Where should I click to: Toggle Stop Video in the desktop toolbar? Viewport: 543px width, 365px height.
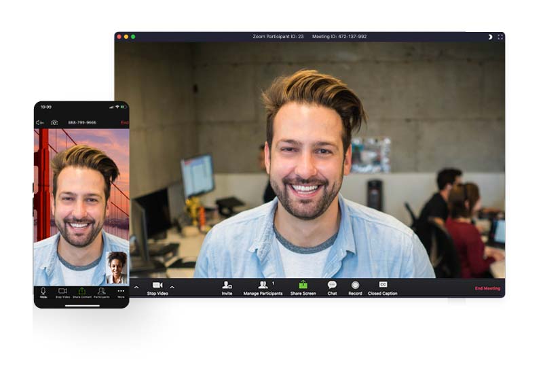click(x=157, y=287)
